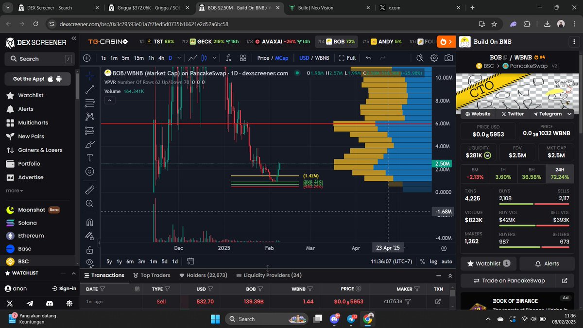Expand the more sidebar menu

coord(14,190)
